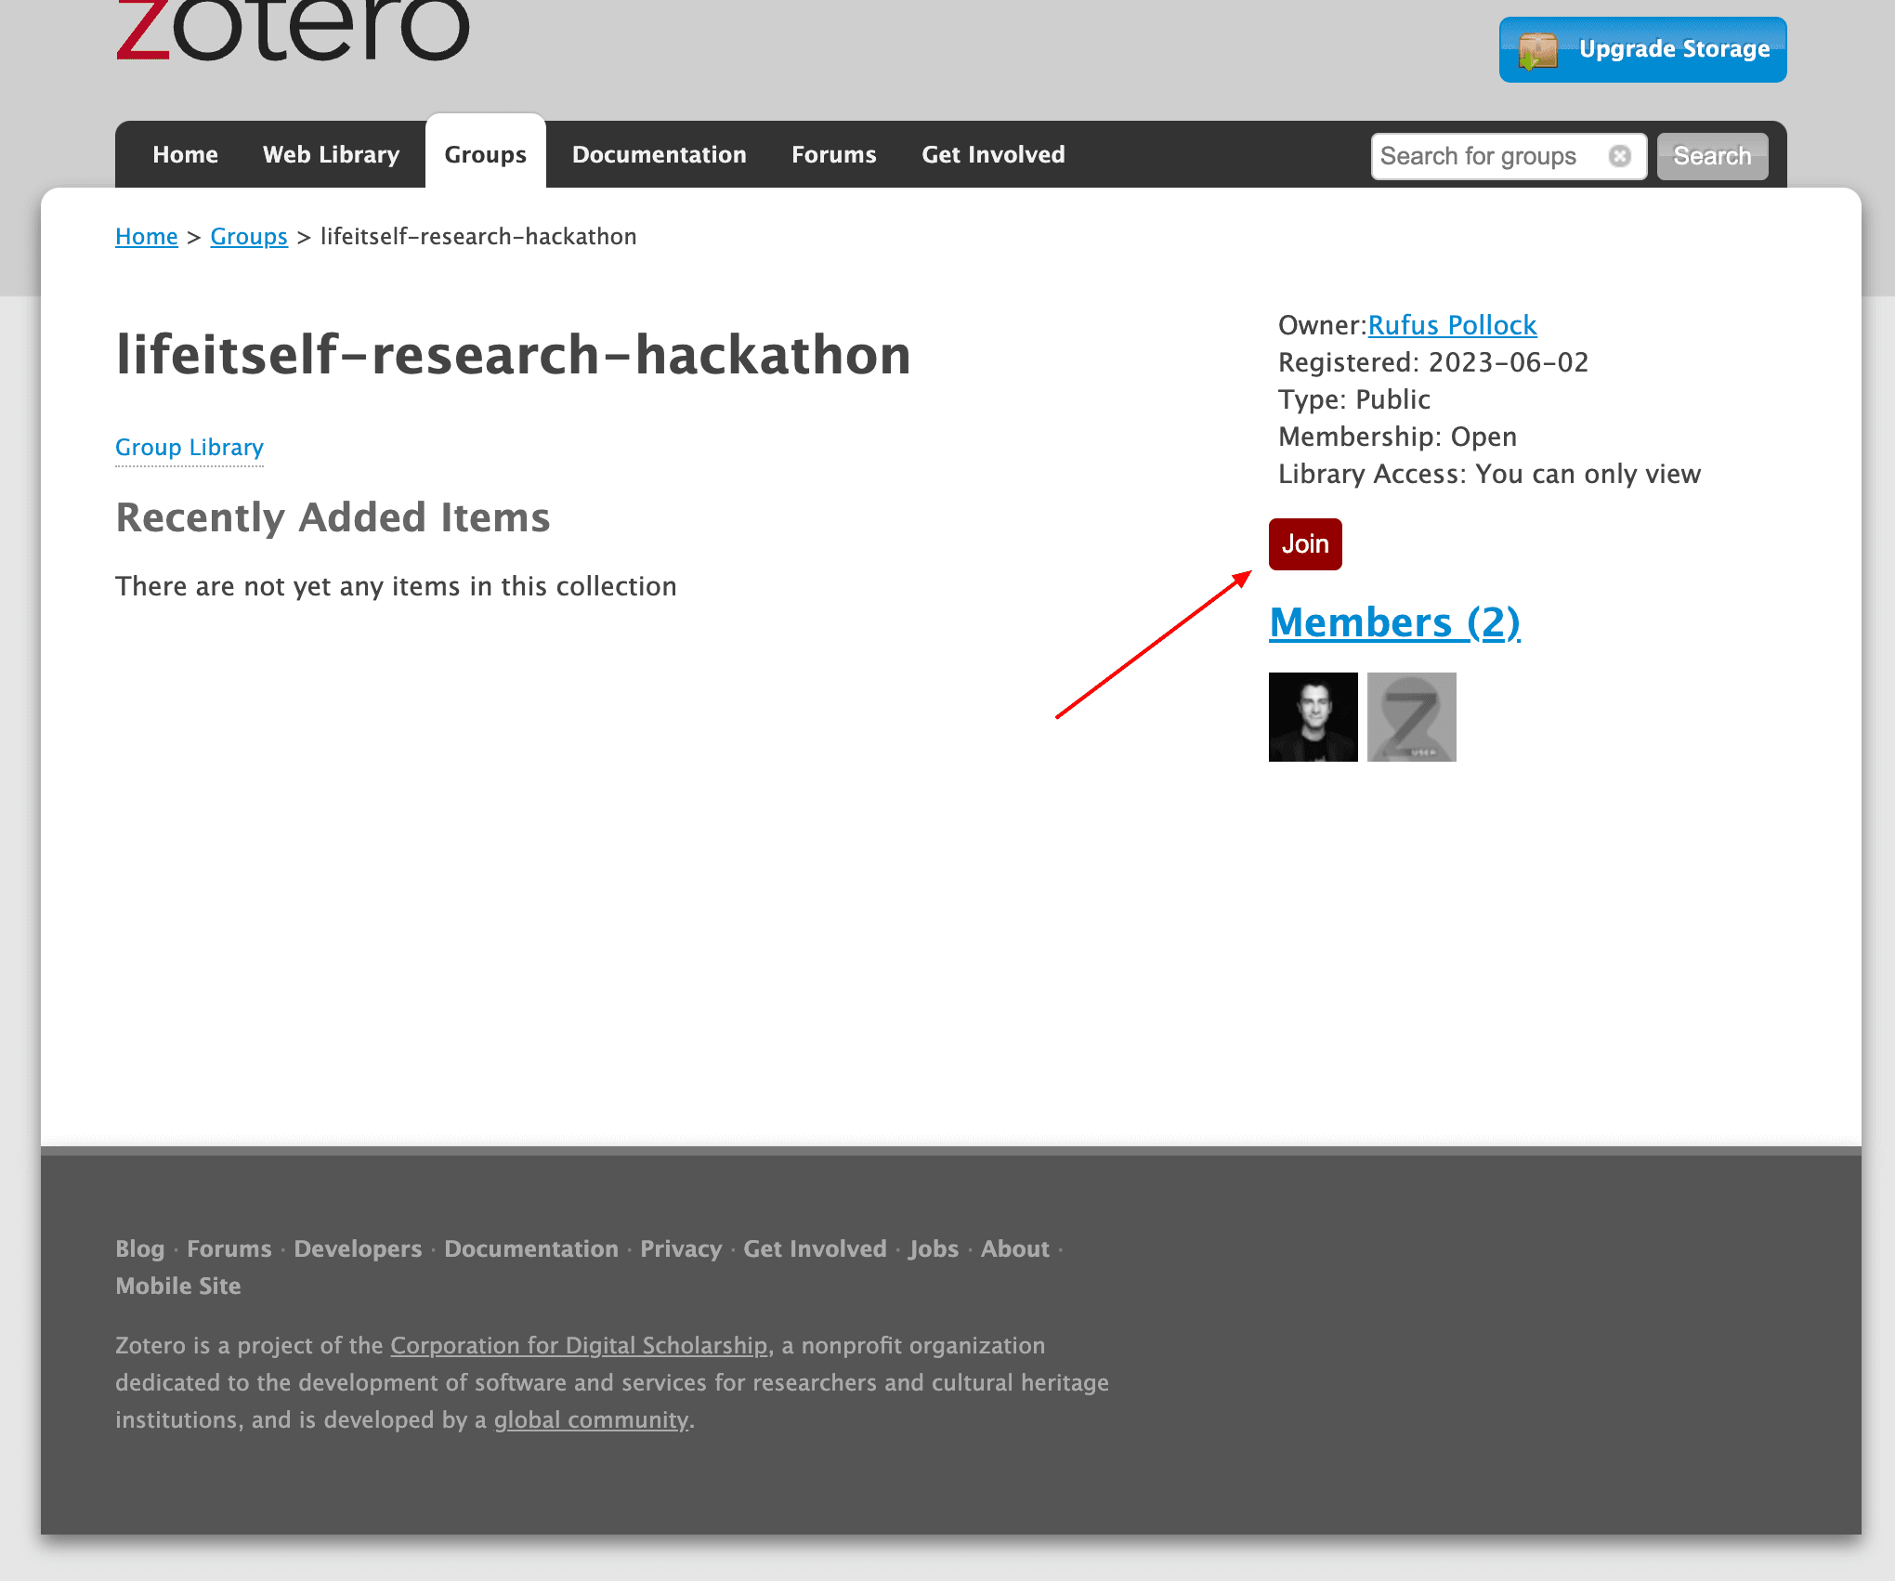Open the Zotero logo homepage

pyautogui.click(x=293, y=28)
